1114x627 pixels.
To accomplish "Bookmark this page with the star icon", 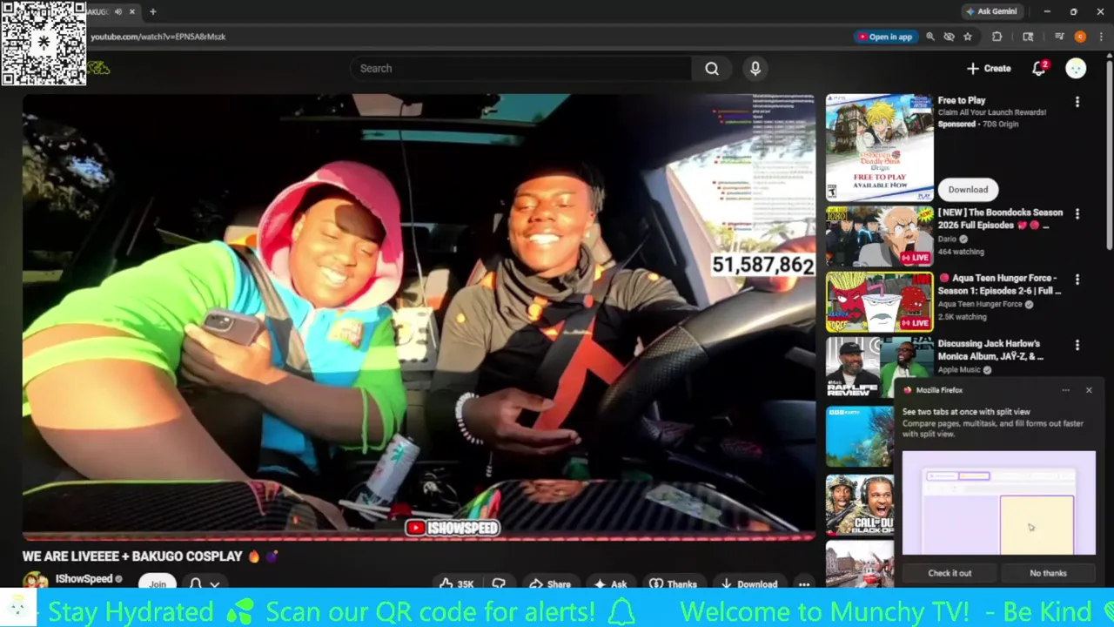I will (968, 37).
